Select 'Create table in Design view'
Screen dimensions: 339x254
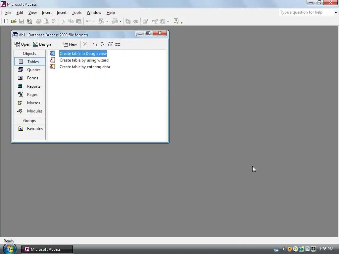pyautogui.click(x=83, y=54)
